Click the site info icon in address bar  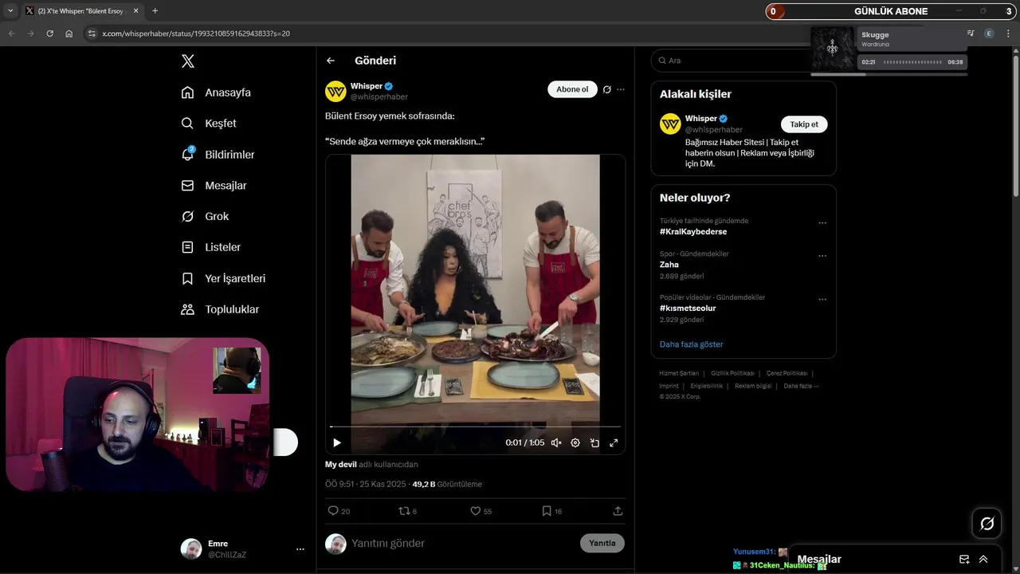click(92, 33)
